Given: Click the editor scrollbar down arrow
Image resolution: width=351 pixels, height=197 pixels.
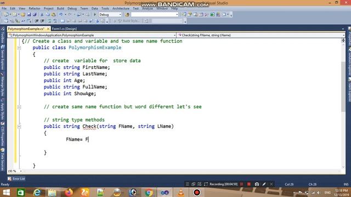Looking at the screenshot, I should [343, 167].
